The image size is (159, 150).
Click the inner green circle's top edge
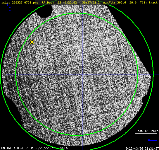(x=77, y=13)
